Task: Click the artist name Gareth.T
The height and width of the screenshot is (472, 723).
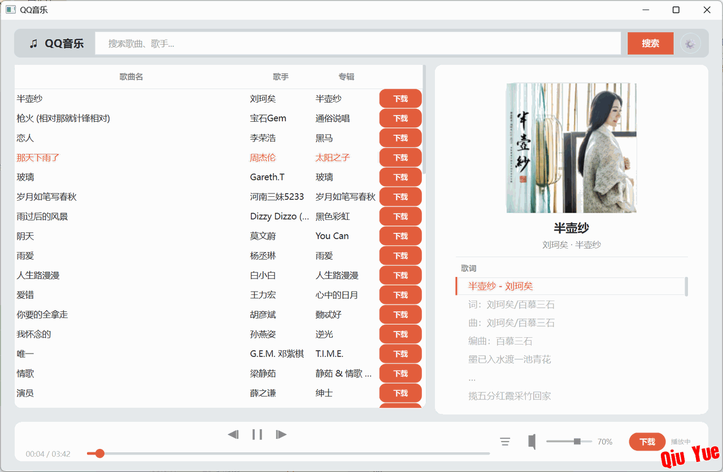Action: 268,177
